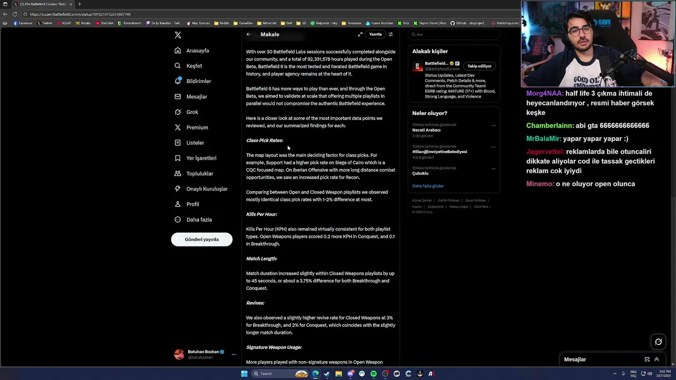Open Profil person icon in the sidebar
Viewport: 676px width, 380px height.
(178, 204)
